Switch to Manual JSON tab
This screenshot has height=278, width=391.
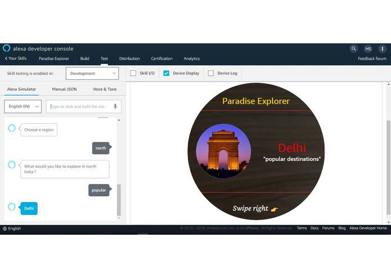(x=64, y=89)
